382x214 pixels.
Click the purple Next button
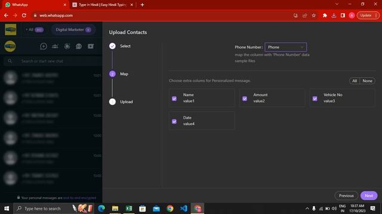click(369, 196)
